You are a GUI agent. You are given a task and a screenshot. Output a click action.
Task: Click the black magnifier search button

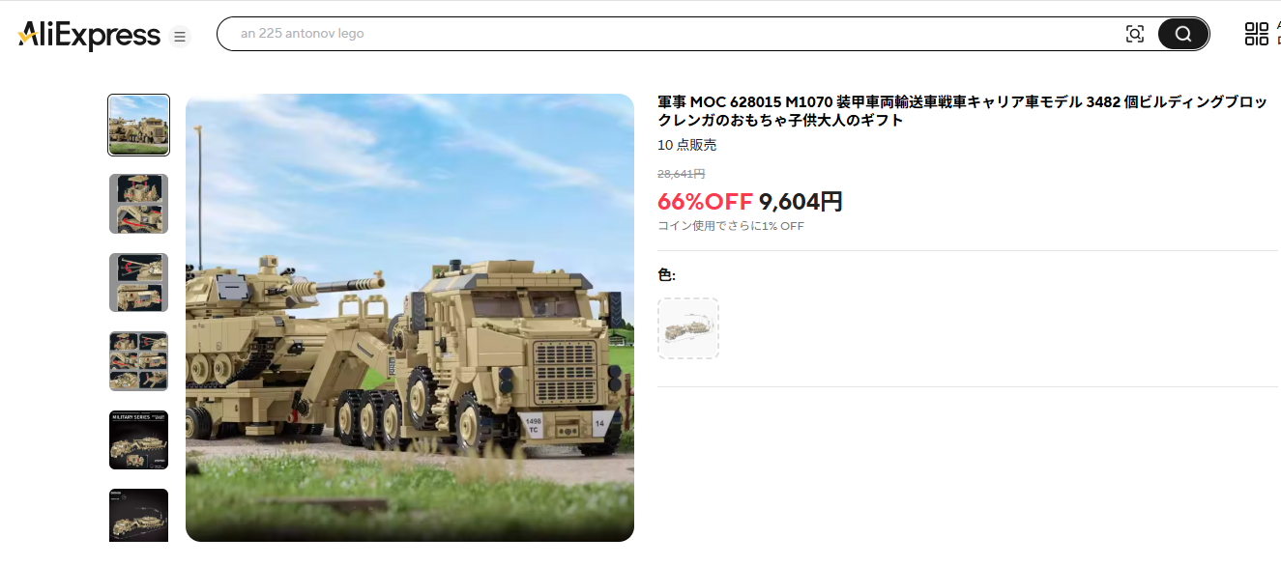pyautogui.click(x=1183, y=34)
